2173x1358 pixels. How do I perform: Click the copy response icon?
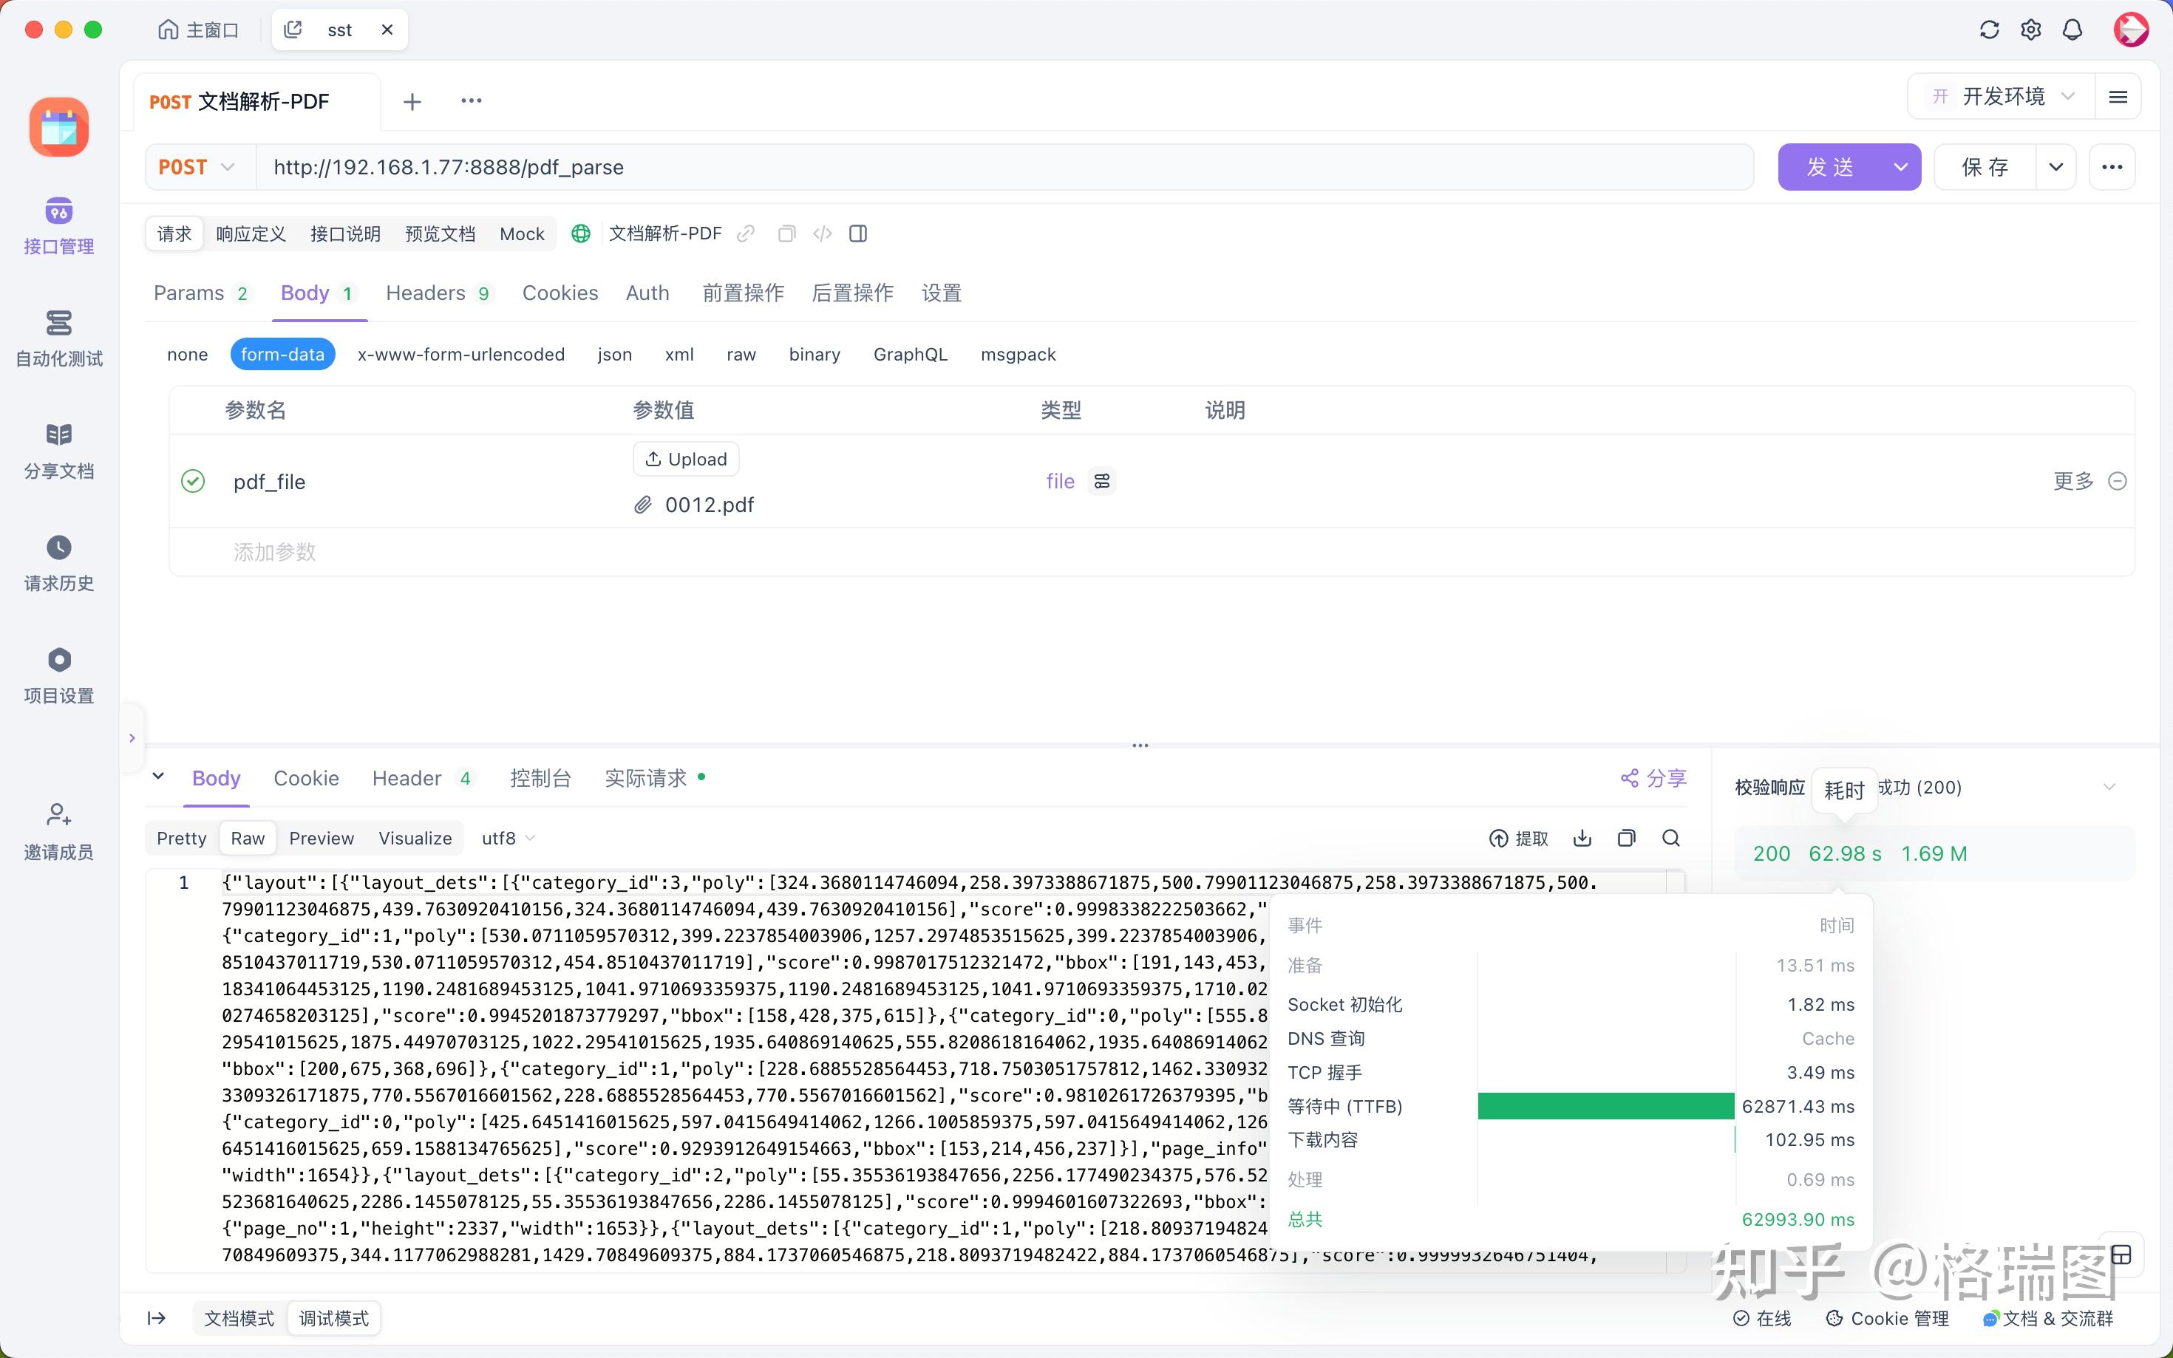(x=1626, y=838)
